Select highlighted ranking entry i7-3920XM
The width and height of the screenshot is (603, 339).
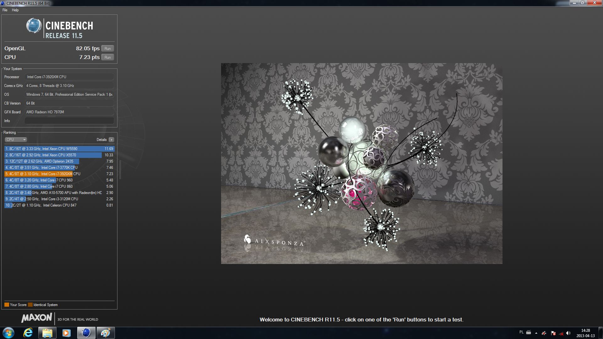pyautogui.click(x=59, y=174)
